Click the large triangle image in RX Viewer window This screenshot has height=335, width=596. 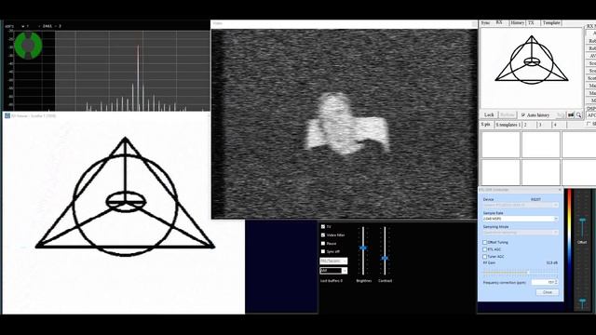125,196
